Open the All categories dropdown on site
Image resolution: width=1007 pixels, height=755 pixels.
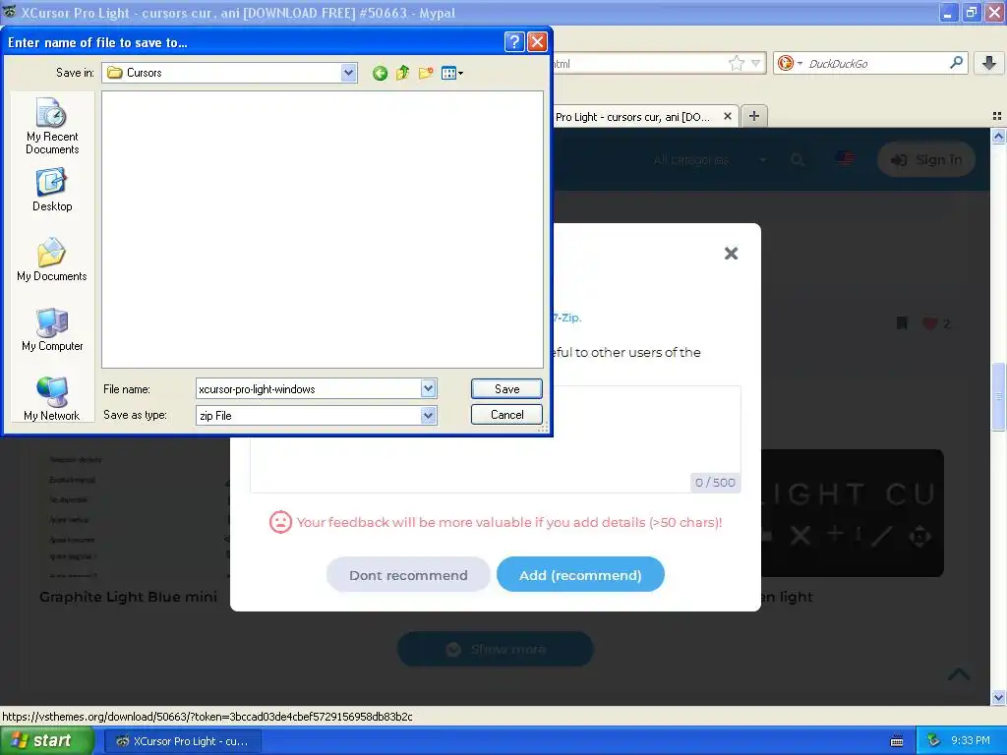tap(710, 160)
